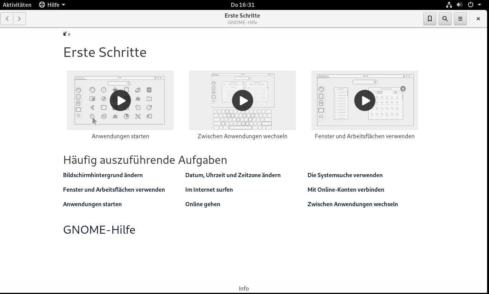The image size is (489, 294).
Task: Click 'Häufig auszuführende Aufgaben' heading
Action: [145, 160]
